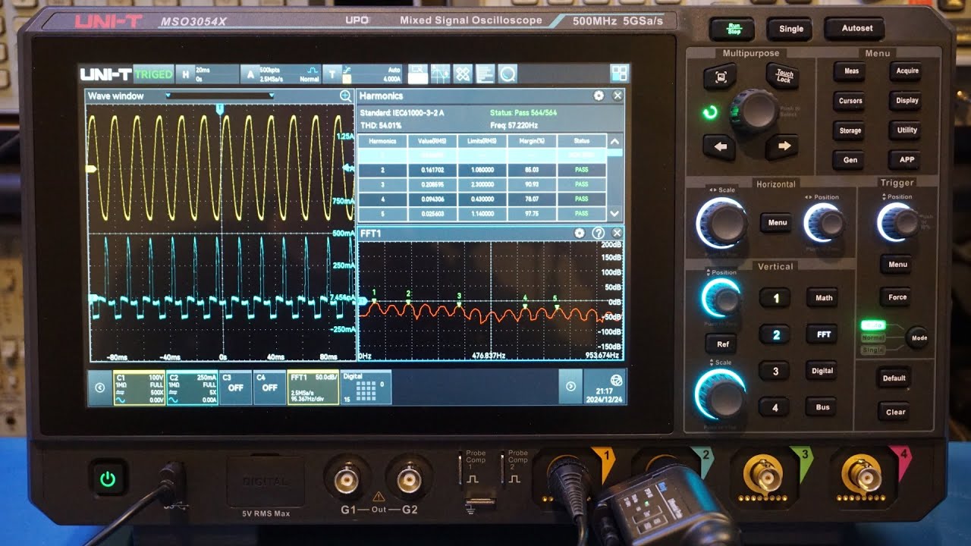Close the FFT1 panel
The height and width of the screenshot is (546, 971).
[x=617, y=233]
